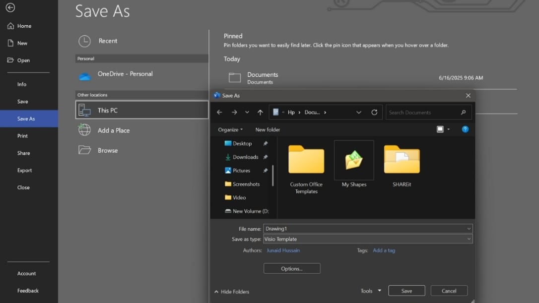
Task: Go to Home in backstage sidebar
Action: point(24,26)
